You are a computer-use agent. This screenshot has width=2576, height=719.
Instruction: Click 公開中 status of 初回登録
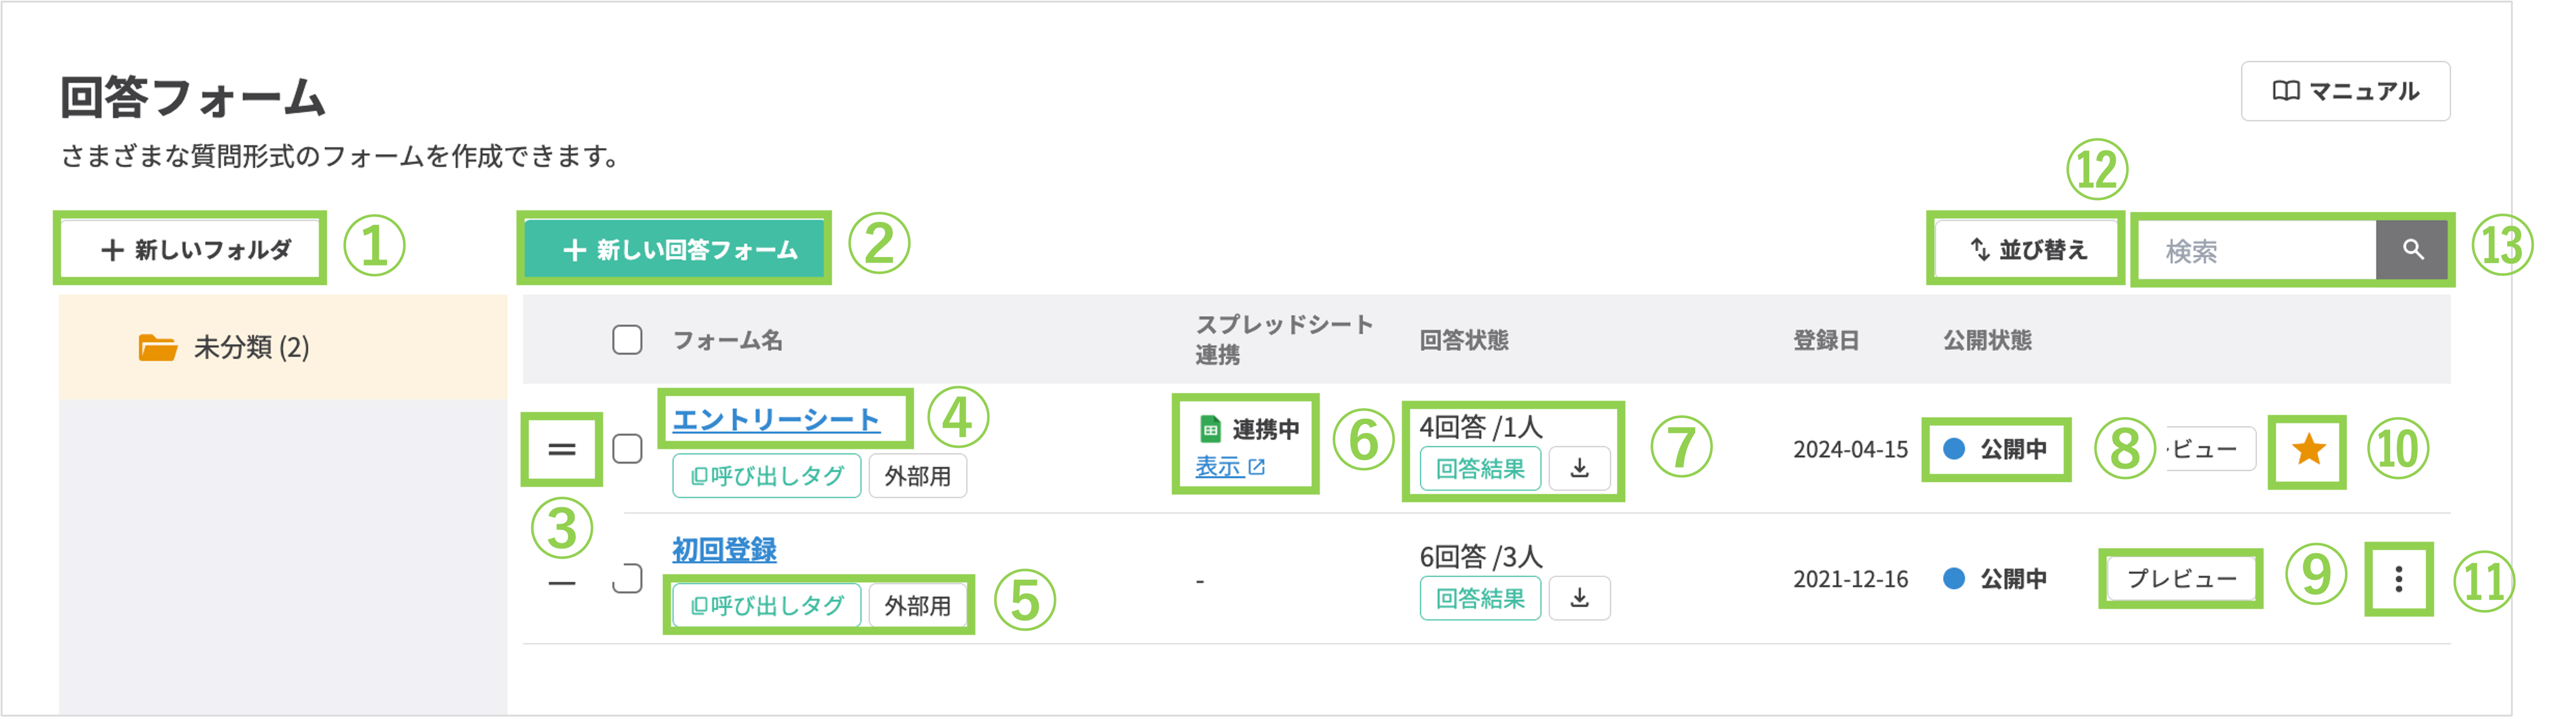[x=1996, y=579]
